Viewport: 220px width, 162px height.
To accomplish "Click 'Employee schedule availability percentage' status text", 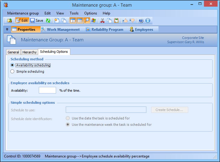I will click(116, 156).
